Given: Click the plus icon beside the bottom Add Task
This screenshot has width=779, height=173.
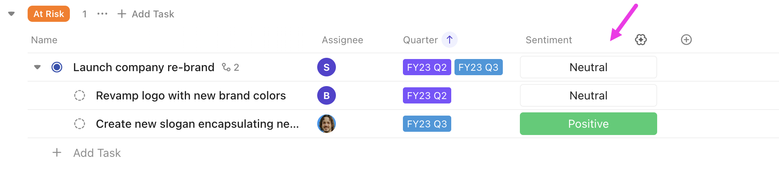Looking at the screenshot, I should point(57,153).
